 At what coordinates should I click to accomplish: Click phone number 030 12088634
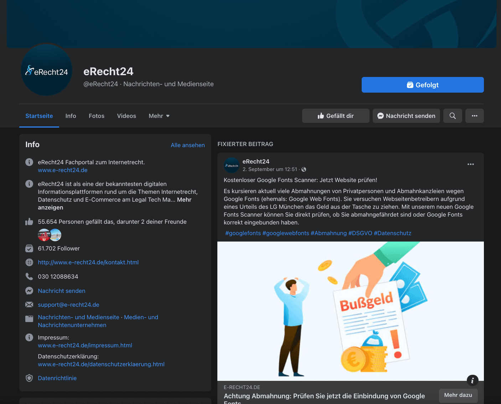pos(58,276)
